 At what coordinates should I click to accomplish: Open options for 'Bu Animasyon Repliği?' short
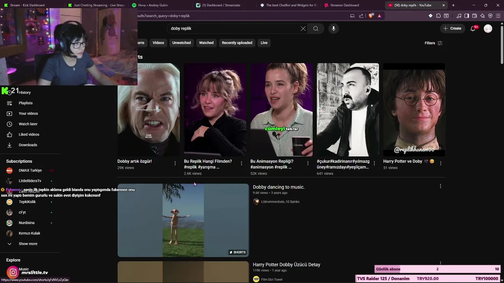[308, 163]
